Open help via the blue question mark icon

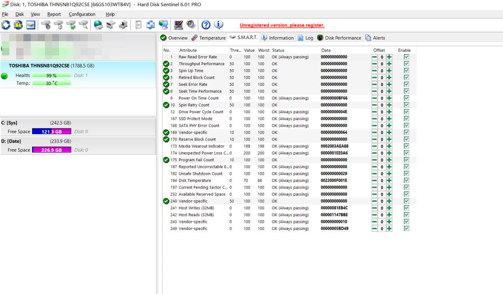[206, 25]
